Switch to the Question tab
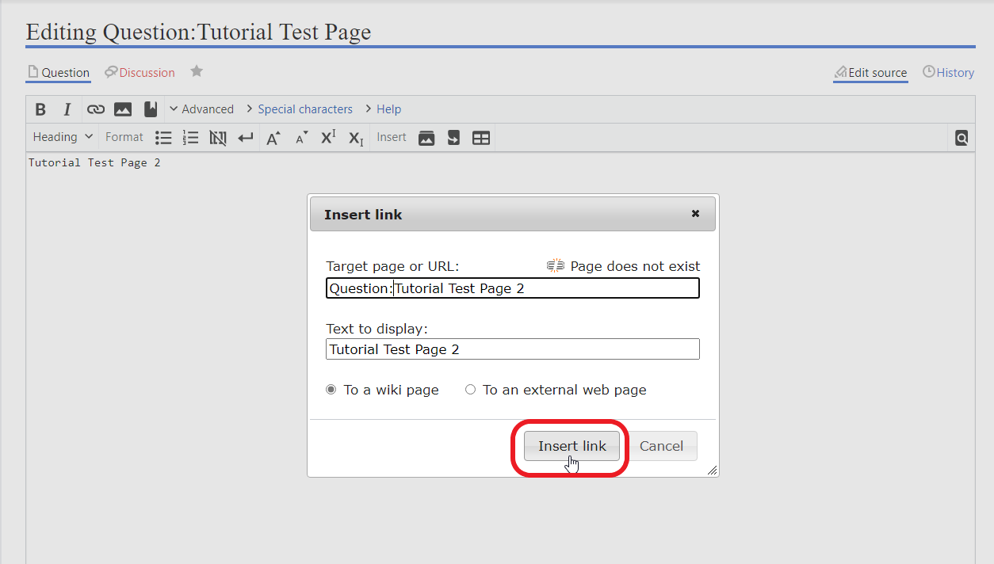994x564 pixels. 59,73
